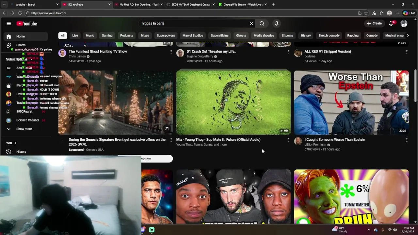Open options for Worse Than Epstein video

tap(407, 140)
